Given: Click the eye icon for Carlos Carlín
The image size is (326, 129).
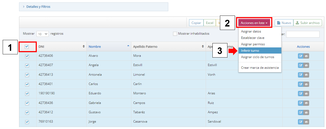Looking at the screenshot, I should (306, 84).
